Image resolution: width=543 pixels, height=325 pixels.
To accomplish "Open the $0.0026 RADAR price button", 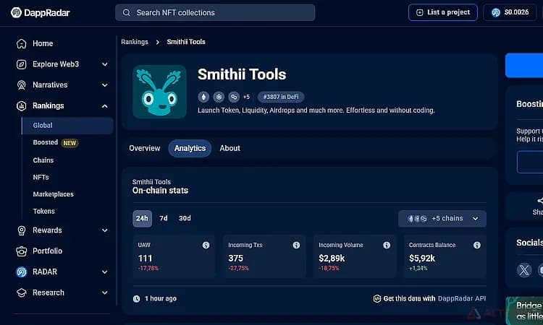I will coord(510,12).
